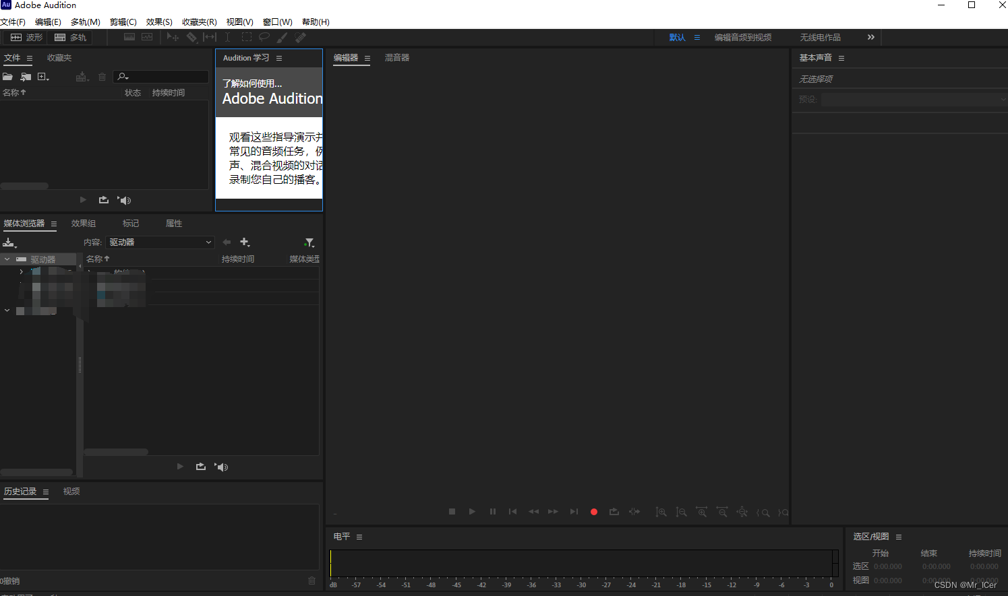1008x596 pixels.
Task: Click the level meter bar in 电平 panel
Action: (584, 563)
